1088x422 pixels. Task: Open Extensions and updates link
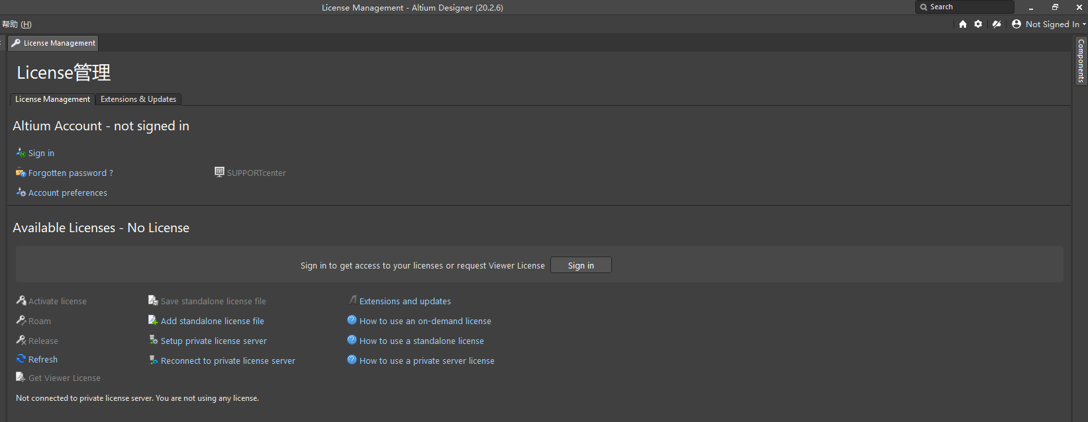(405, 301)
